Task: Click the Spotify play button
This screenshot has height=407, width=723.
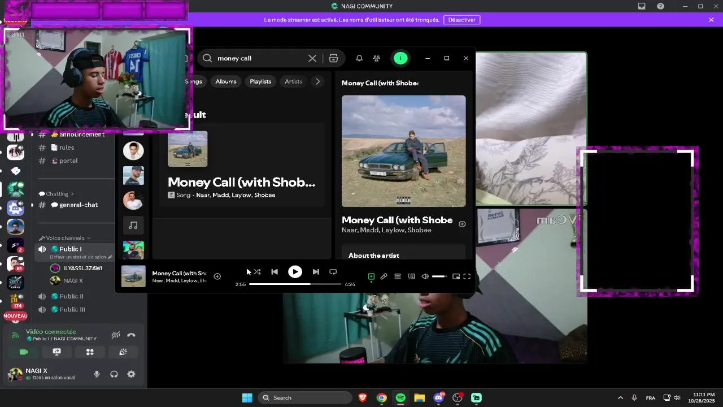Action: coord(295,272)
